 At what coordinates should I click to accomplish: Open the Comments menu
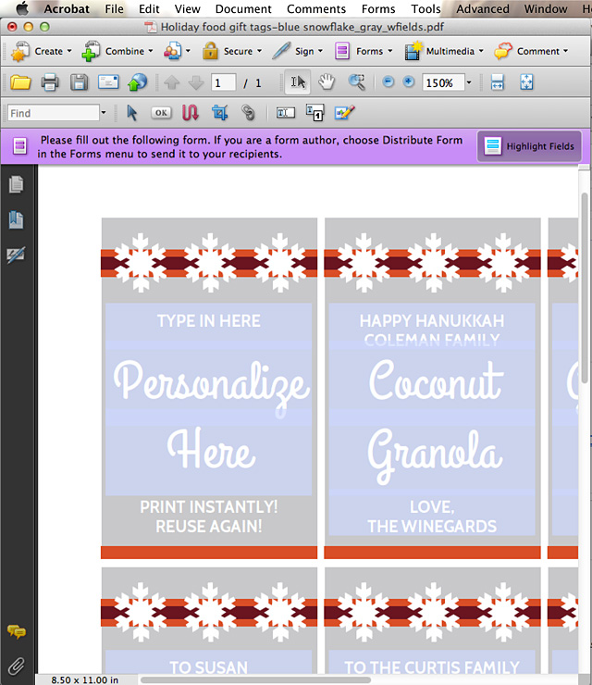(x=316, y=8)
